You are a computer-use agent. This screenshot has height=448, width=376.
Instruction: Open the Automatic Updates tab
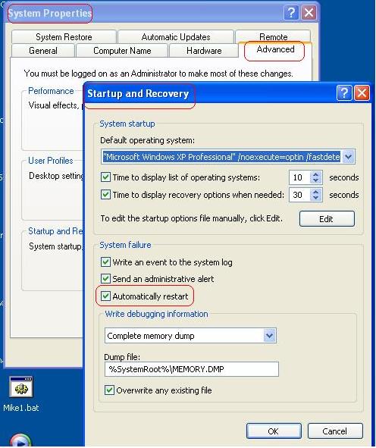click(x=176, y=37)
